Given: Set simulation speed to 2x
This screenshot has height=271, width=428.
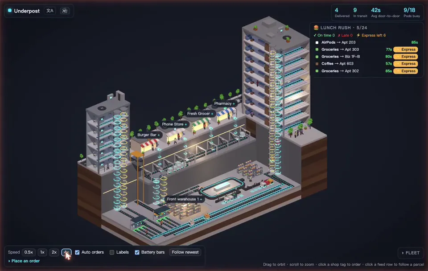Looking at the screenshot, I should [54, 252].
